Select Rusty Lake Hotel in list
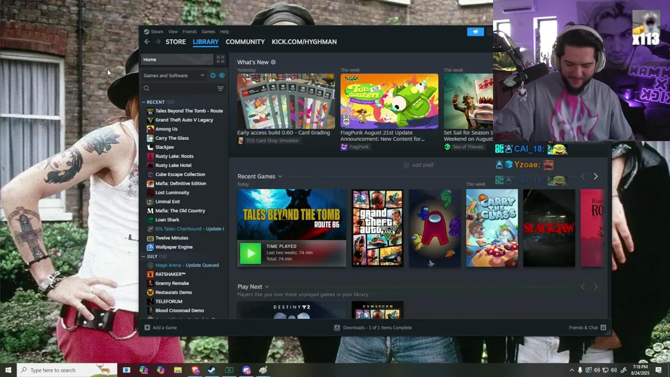 pos(173,165)
